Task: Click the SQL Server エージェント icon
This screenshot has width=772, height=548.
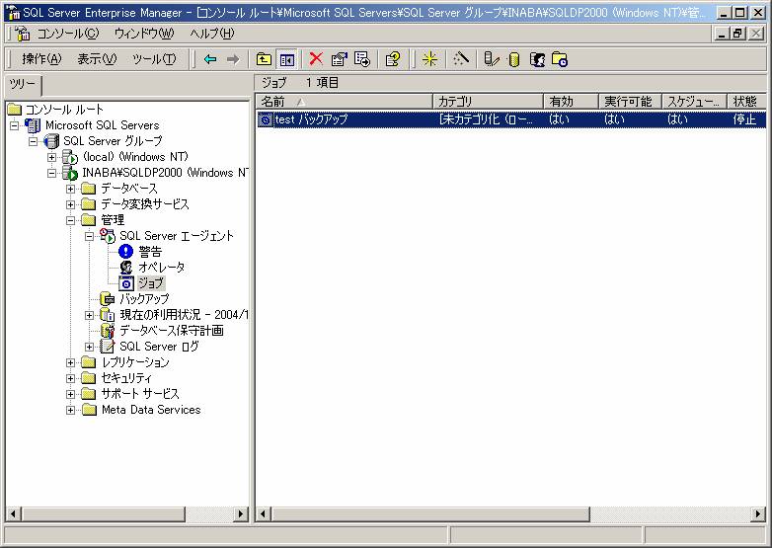Action: (x=108, y=235)
